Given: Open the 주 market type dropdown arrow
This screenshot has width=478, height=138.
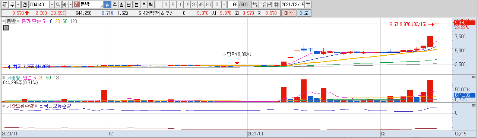Looking at the screenshot, I should pos(18,4).
